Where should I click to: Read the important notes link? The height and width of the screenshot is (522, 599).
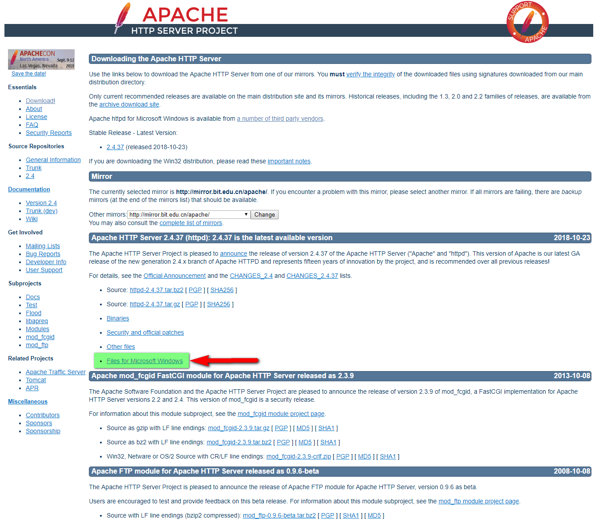tap(289, 161)
